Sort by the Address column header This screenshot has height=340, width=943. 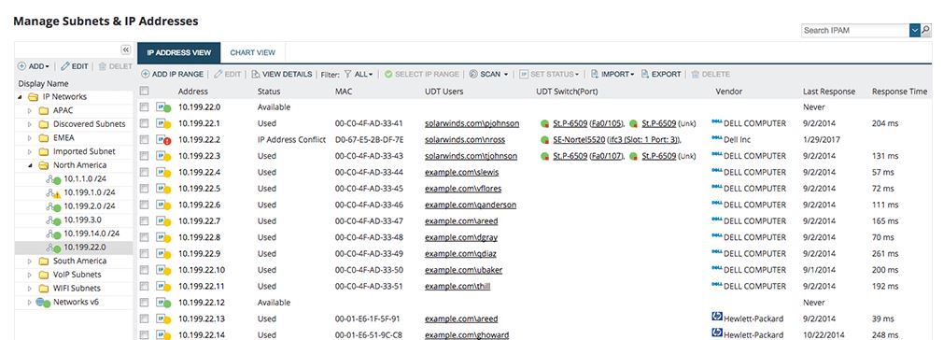pyautogui.click(x=193, y=92)
